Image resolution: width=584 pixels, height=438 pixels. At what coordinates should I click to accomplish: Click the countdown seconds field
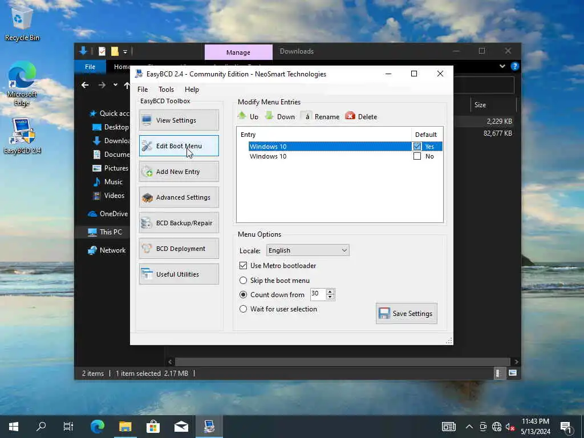[318, 294]
